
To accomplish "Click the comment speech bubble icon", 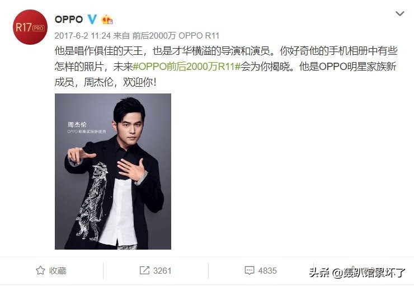I will click(x=250, y=270).
